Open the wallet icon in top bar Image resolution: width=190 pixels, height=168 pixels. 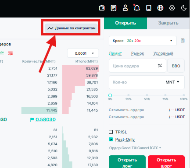pos(102,8)
